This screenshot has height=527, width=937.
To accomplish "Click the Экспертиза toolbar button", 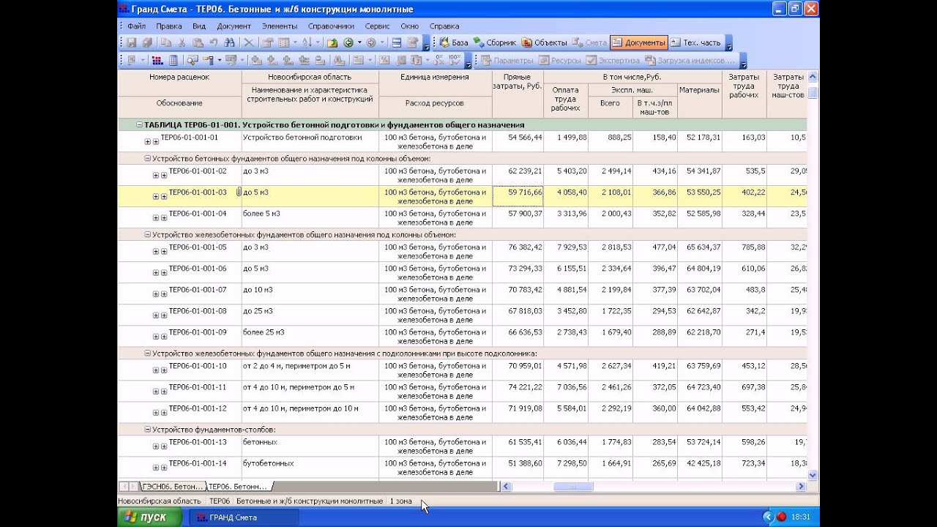I will (614, 60).
